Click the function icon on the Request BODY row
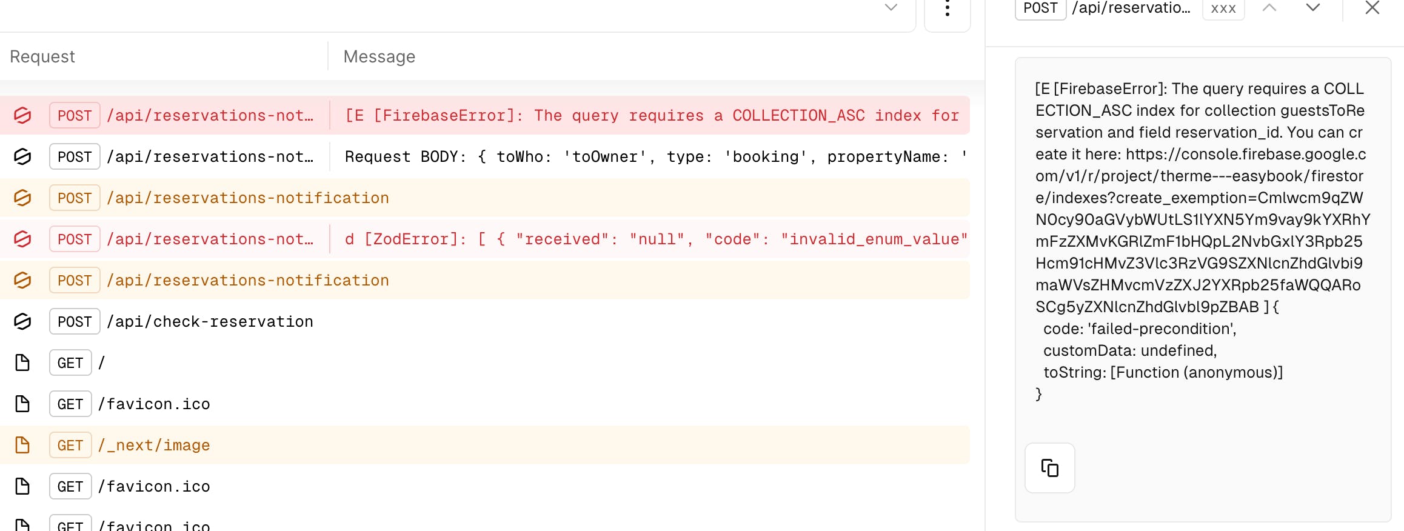This screenshot has height=531, width=1404. coord(22,156)
